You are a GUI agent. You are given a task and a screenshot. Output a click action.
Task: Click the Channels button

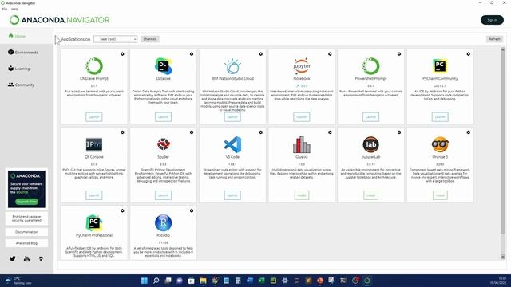click(x=150, y=39)
